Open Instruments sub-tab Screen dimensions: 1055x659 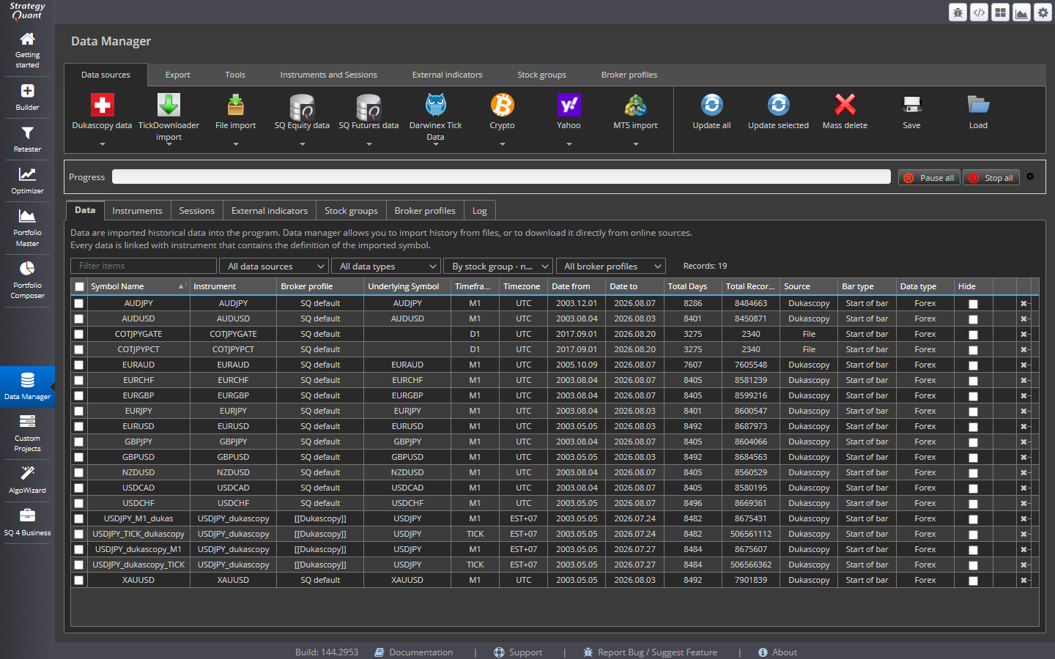coord(137,211)
